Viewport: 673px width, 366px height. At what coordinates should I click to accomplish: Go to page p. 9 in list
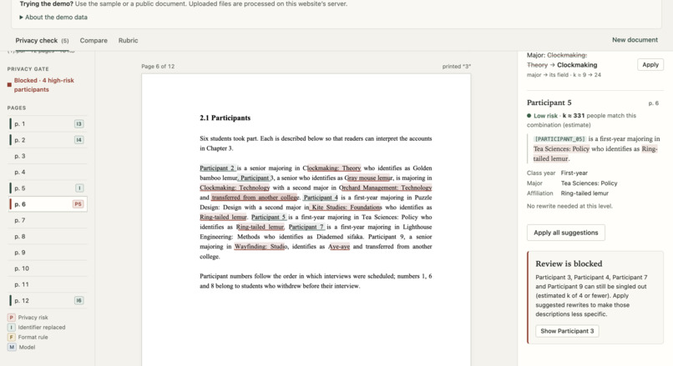coord(48,253)
